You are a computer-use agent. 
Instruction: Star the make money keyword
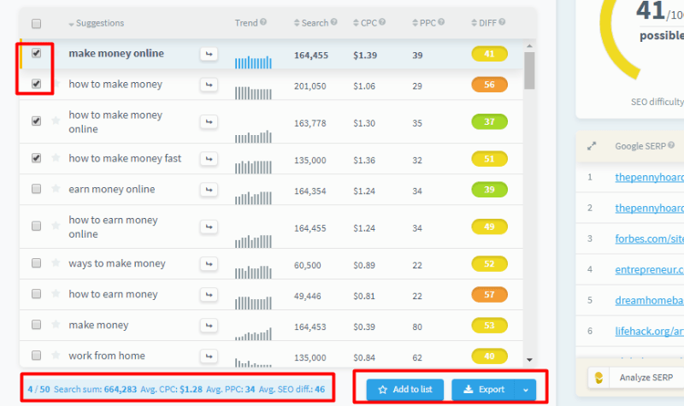click(56, 324)
